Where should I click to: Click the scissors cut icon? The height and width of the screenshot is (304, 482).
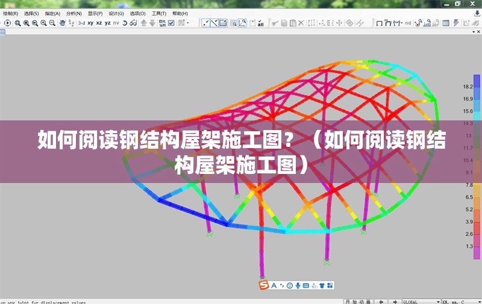(275, 23)
